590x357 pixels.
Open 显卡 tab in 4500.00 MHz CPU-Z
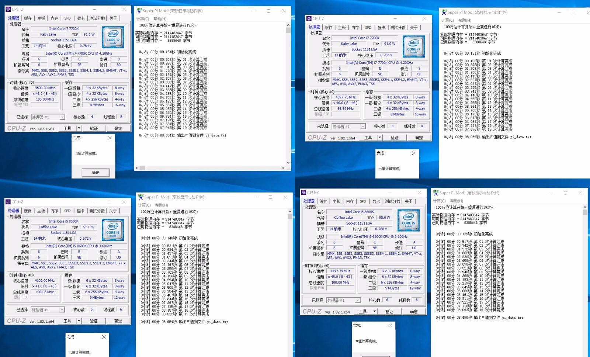click(81, 18)
